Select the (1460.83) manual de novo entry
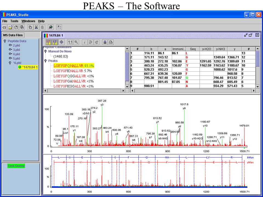Viewport: 263px width, 197px height. pyautogui.click(x=61, y=56)
